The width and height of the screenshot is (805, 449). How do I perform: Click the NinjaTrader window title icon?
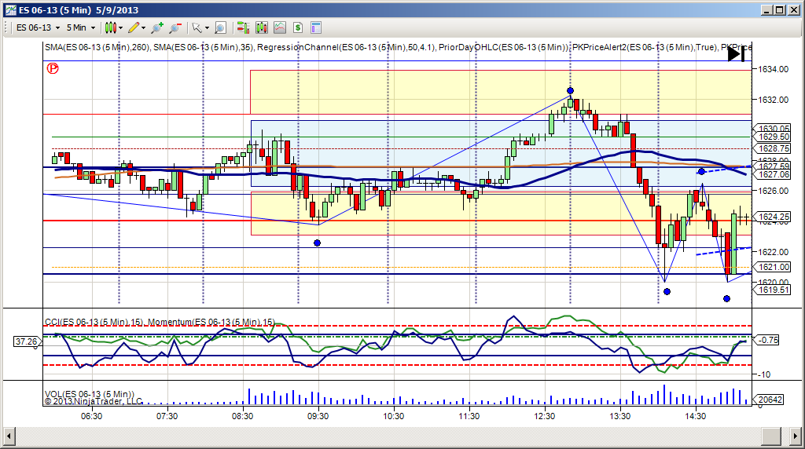[x=10, y=9]
